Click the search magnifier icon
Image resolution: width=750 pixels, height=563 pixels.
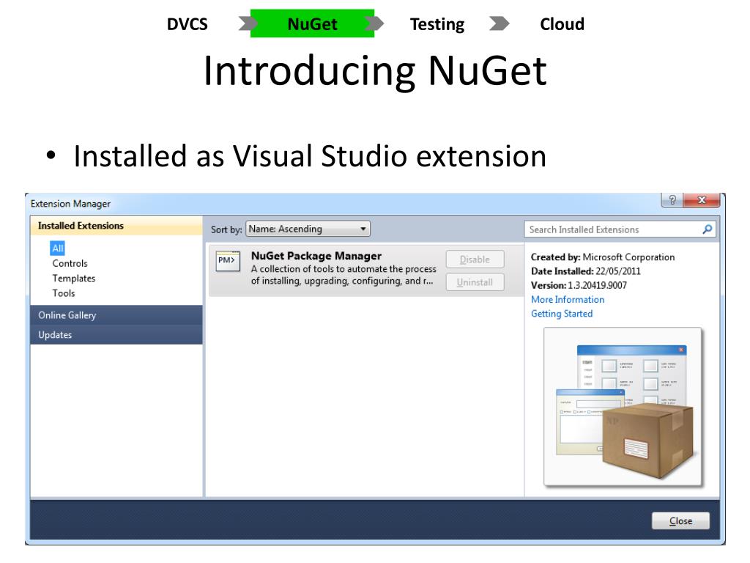[x=707, y=229]
